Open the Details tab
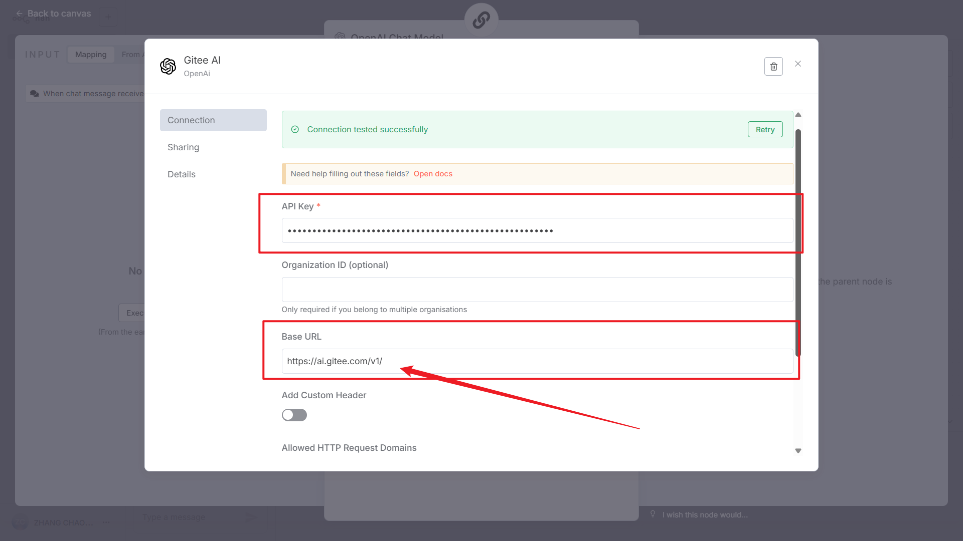Viewport: 963px width, 541px height. 181,174
